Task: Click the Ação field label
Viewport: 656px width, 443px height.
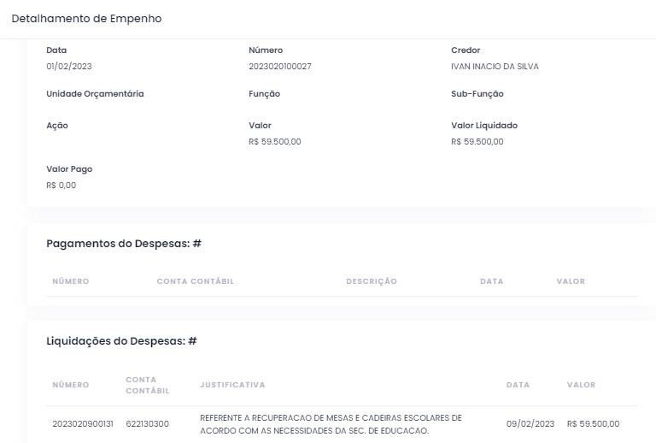Action: (57, 126)
